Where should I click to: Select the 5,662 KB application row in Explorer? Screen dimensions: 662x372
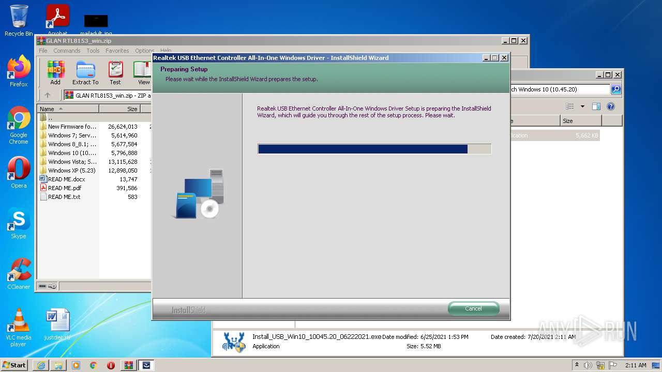point(555,135)
